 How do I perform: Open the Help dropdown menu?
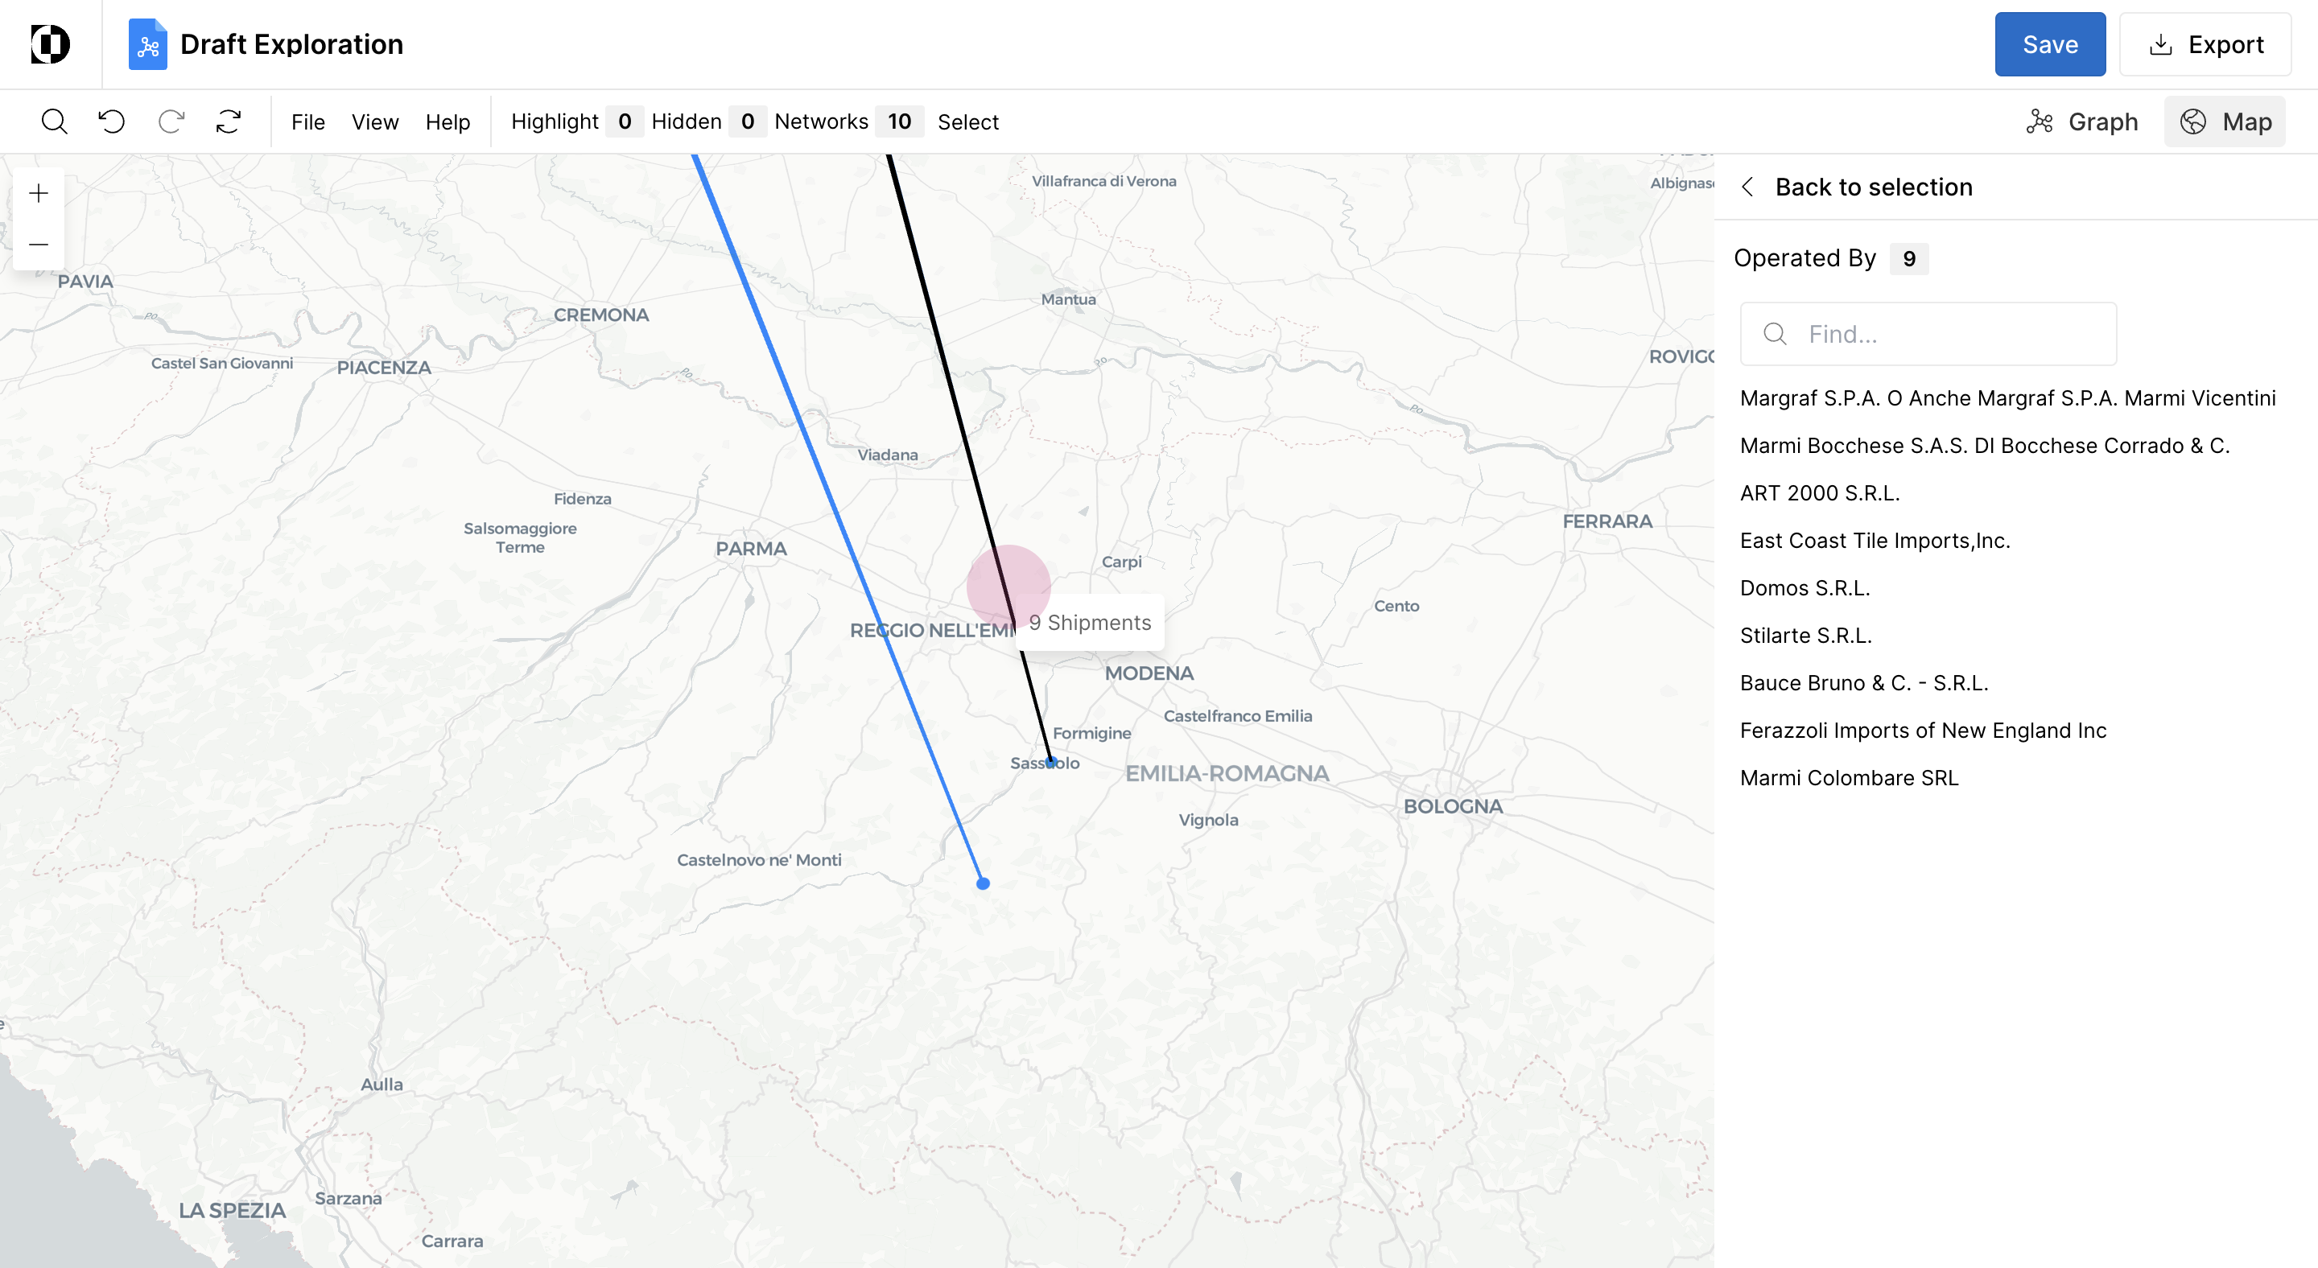tap(448, 121)
